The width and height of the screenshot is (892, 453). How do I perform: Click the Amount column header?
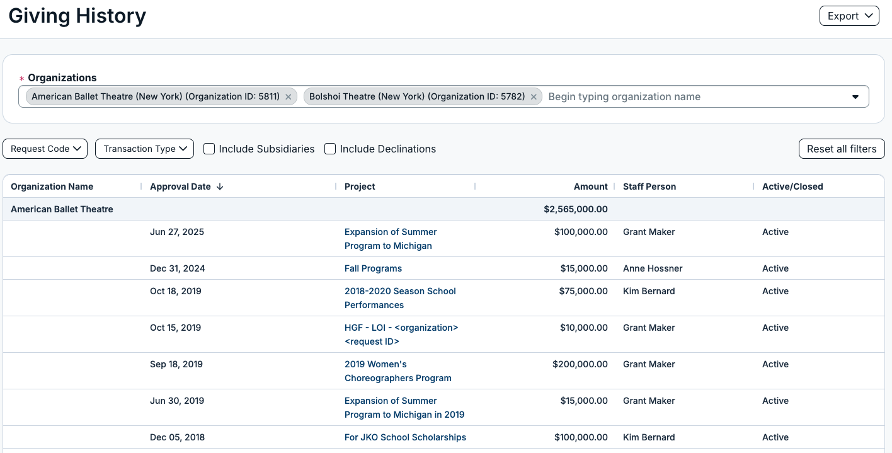[591, 186]
